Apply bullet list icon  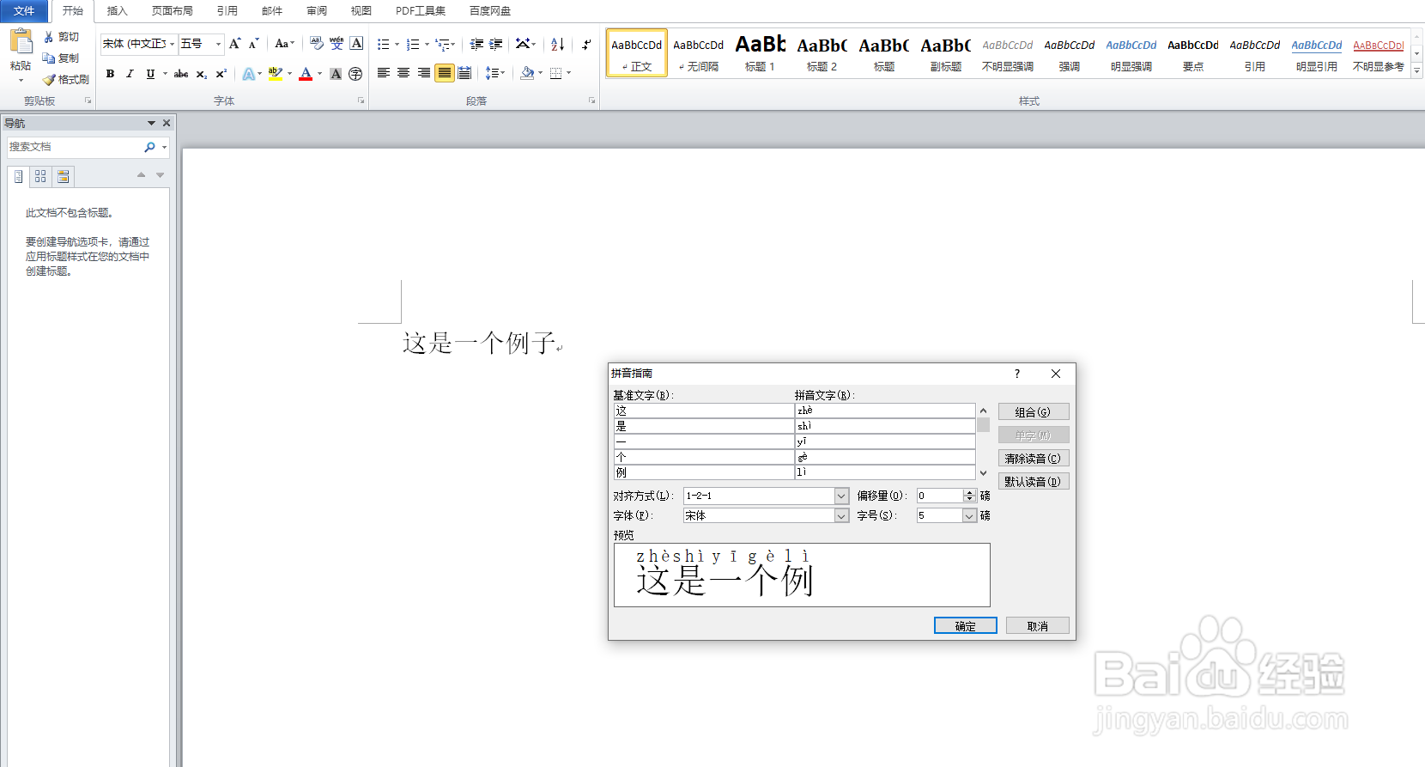pos(384,44)
